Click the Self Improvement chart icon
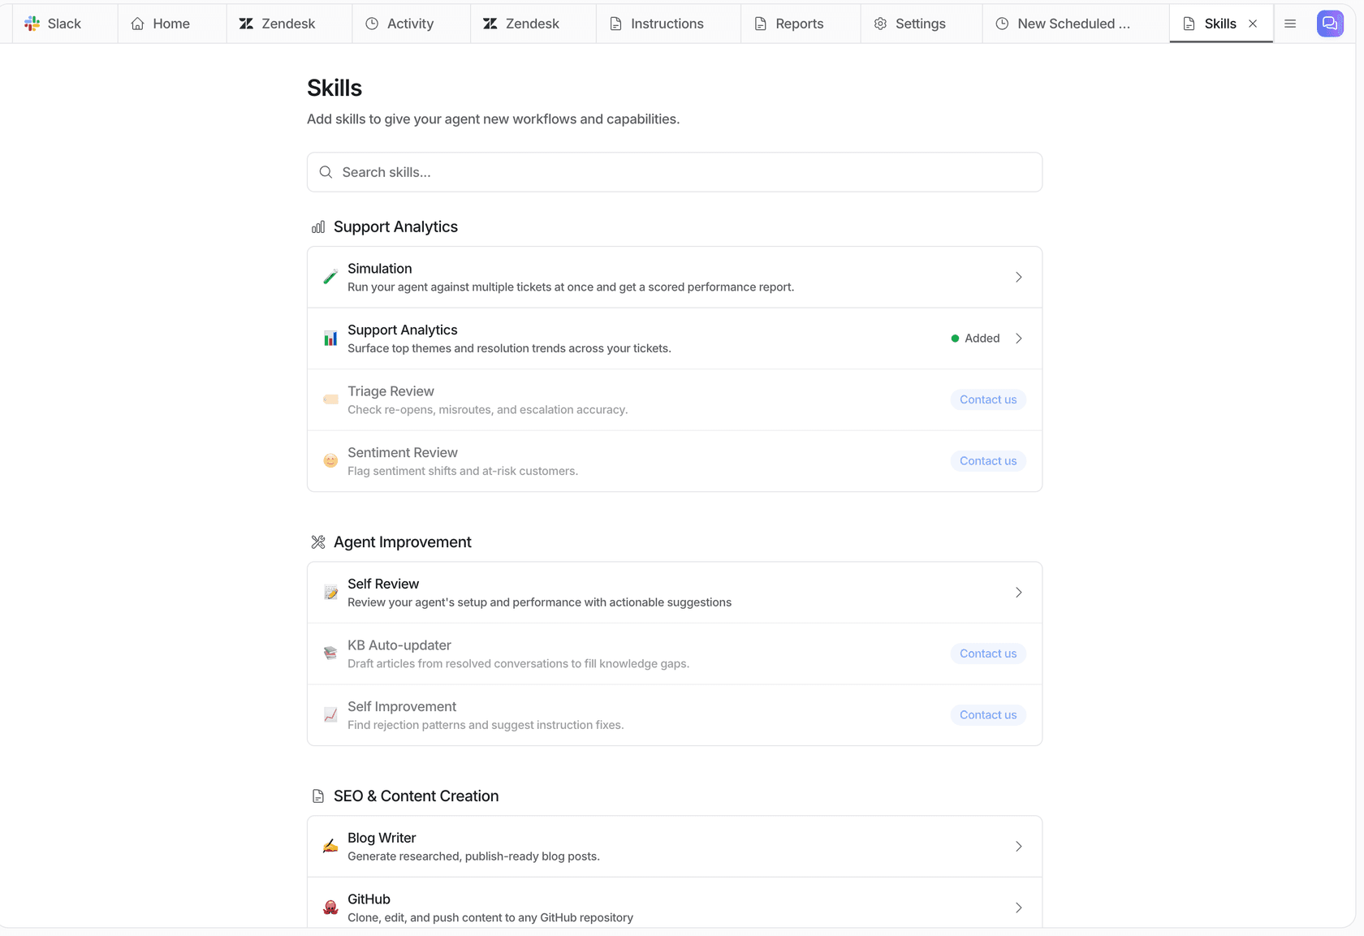1364x936 pixels. (x=330, y=715)
